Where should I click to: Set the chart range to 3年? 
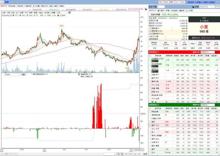(x=139, y=154)
